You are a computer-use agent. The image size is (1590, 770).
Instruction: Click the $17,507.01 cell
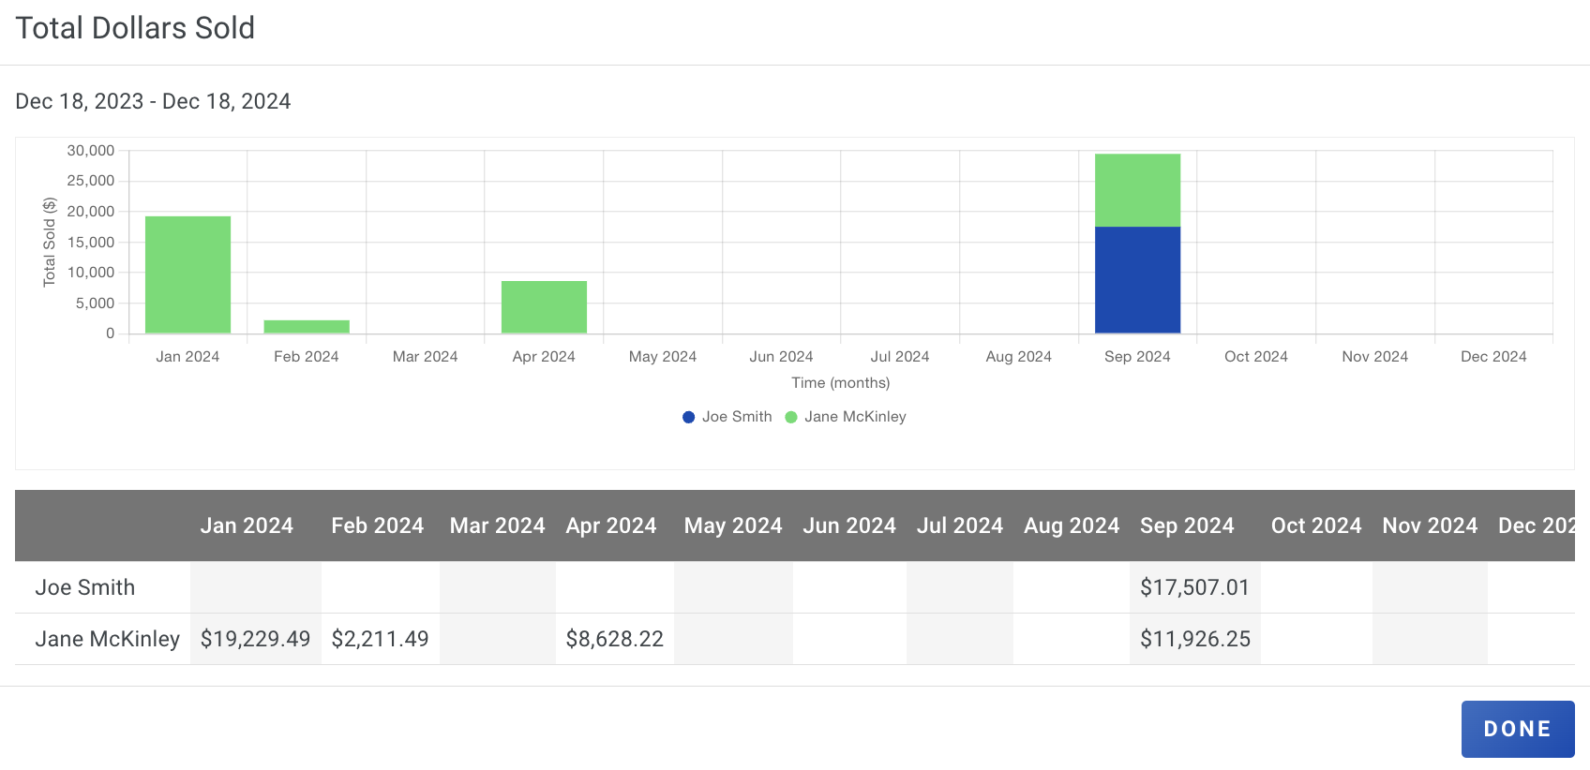(1195, 587)
